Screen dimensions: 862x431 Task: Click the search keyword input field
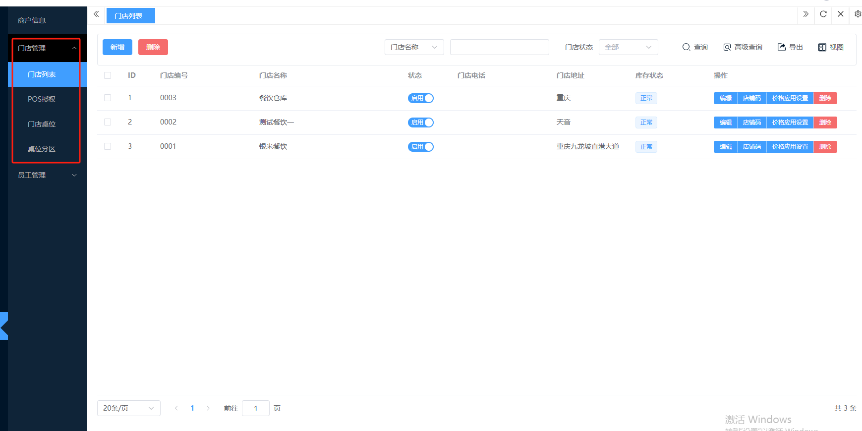coord(499,47)
